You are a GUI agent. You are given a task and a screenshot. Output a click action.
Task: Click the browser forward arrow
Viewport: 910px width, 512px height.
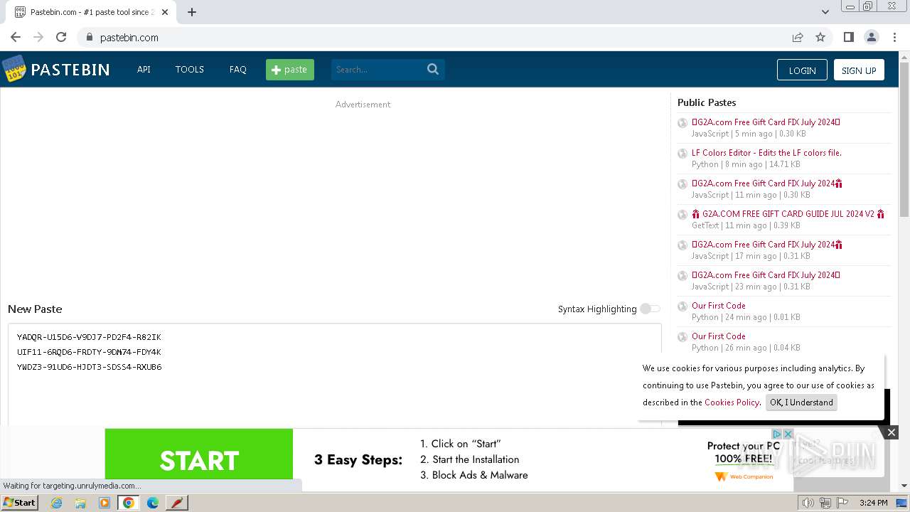coord(38,37)
